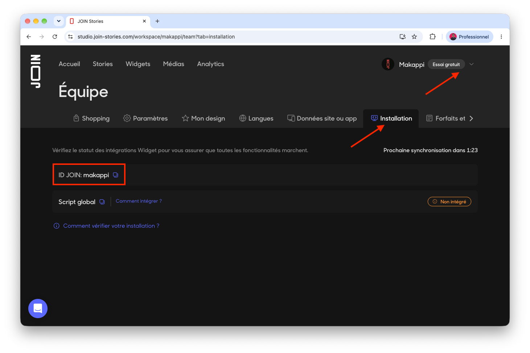This screenshot has width=530, height=353.
Task: Go forward in browser history
Action: pyautogui.click(x=42, y=37)
